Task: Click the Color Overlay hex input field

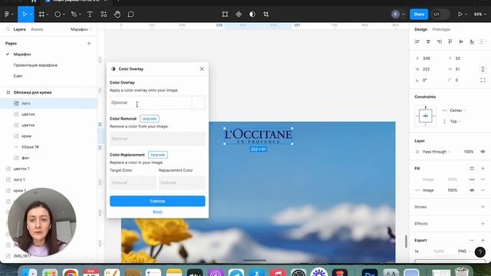Action: [x=150, y=103]
